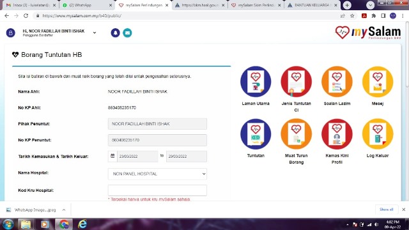Open the tab search dropdown button

click(370, 5)
